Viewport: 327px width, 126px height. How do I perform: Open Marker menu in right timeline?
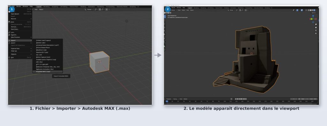(x=186, y=99)
